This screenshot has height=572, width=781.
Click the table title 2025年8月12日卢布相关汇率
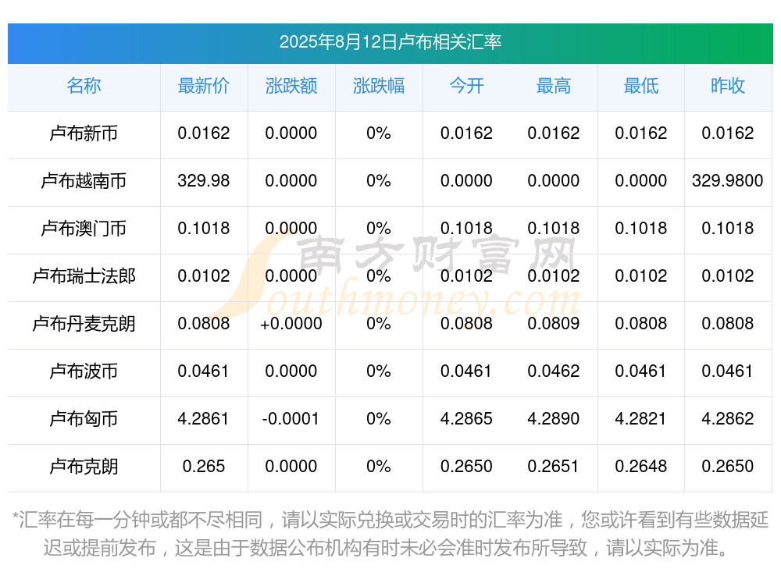390,42
